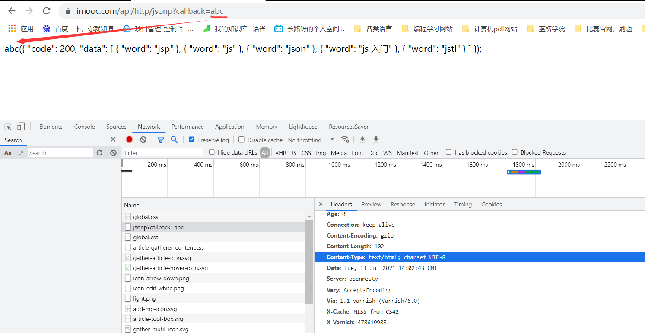Filter requests by Img type

pyautogui.click(x=321, y=153)
